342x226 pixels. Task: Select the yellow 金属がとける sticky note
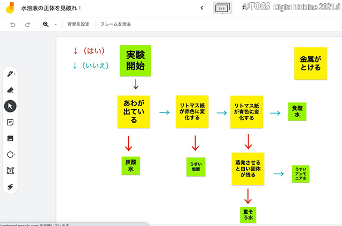point(310,63)
